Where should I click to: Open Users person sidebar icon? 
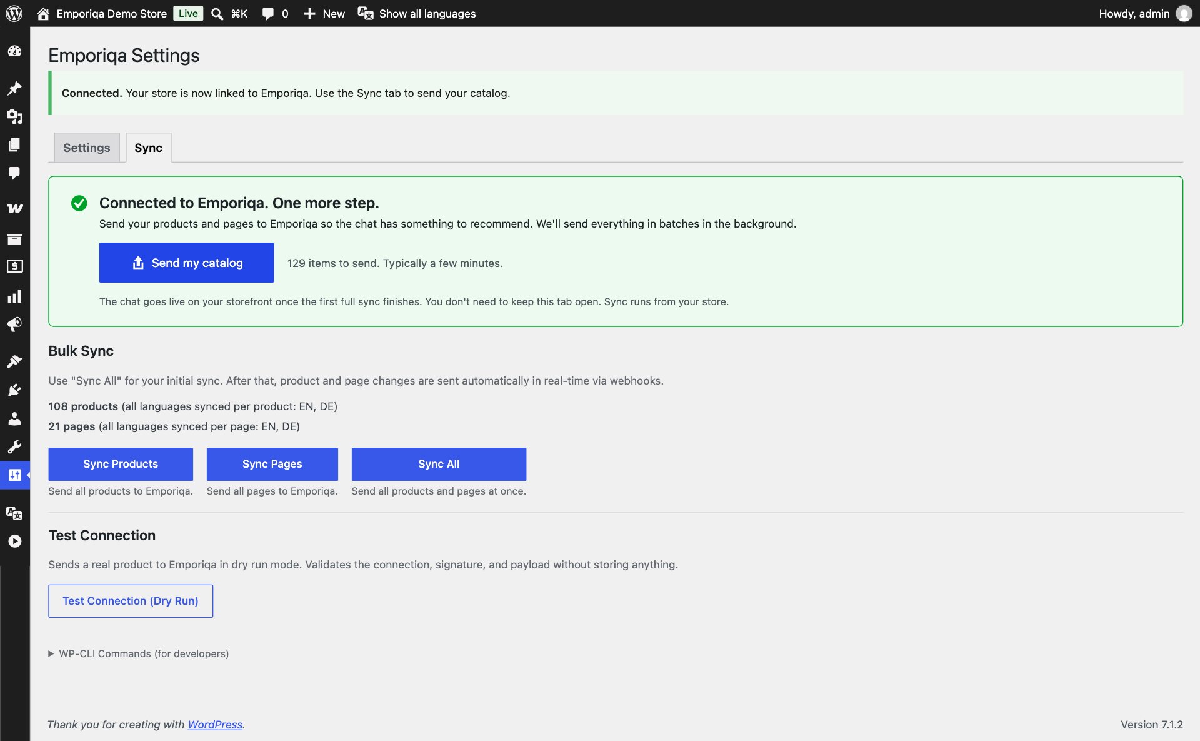pyautogui.click(x=14, y=418)
